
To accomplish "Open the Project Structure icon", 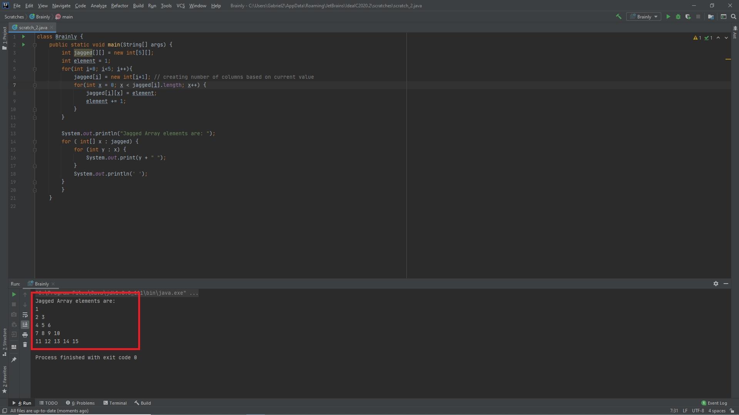I will point(711,17).
